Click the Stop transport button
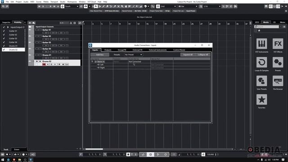288x162 pixels. (150, 154)
